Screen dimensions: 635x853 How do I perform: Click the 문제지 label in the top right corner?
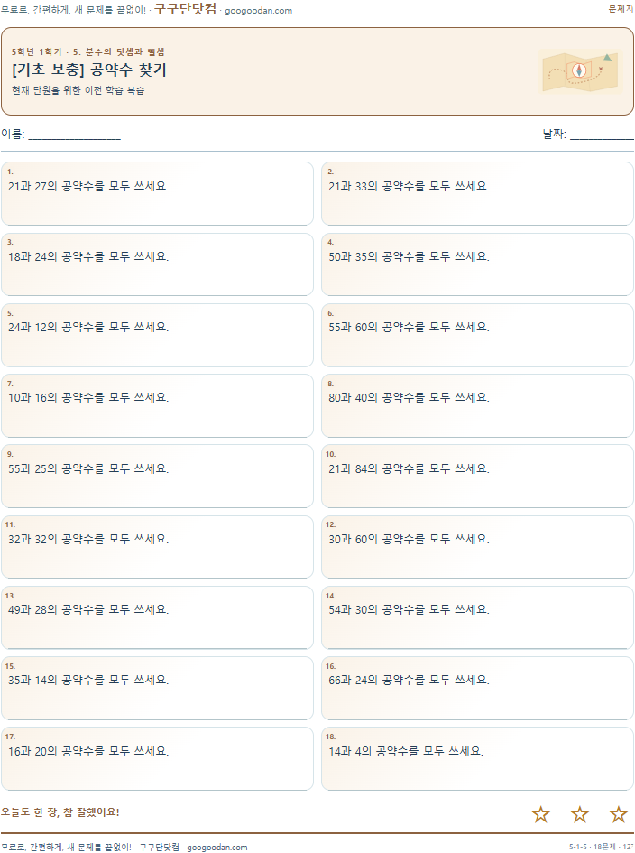[621, 9]
